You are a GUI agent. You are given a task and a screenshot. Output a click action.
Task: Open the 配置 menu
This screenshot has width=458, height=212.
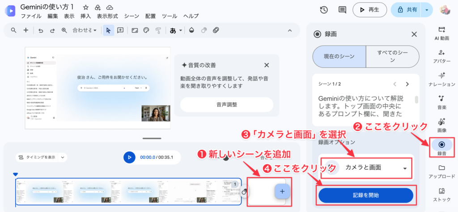[x=150, y=16]
